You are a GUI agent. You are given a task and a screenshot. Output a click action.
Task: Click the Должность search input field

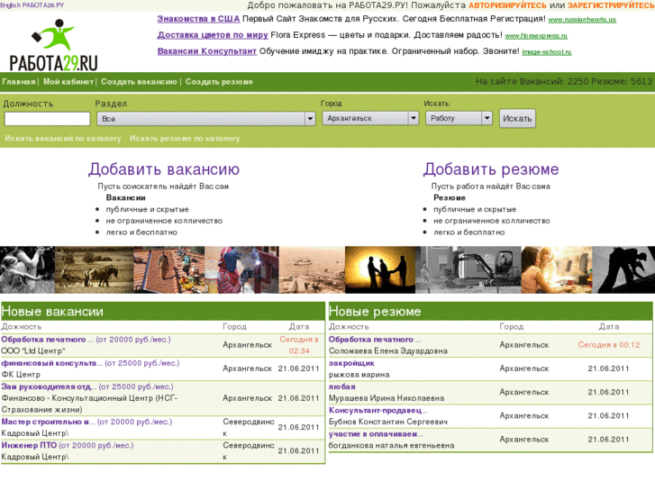(47, 119)
